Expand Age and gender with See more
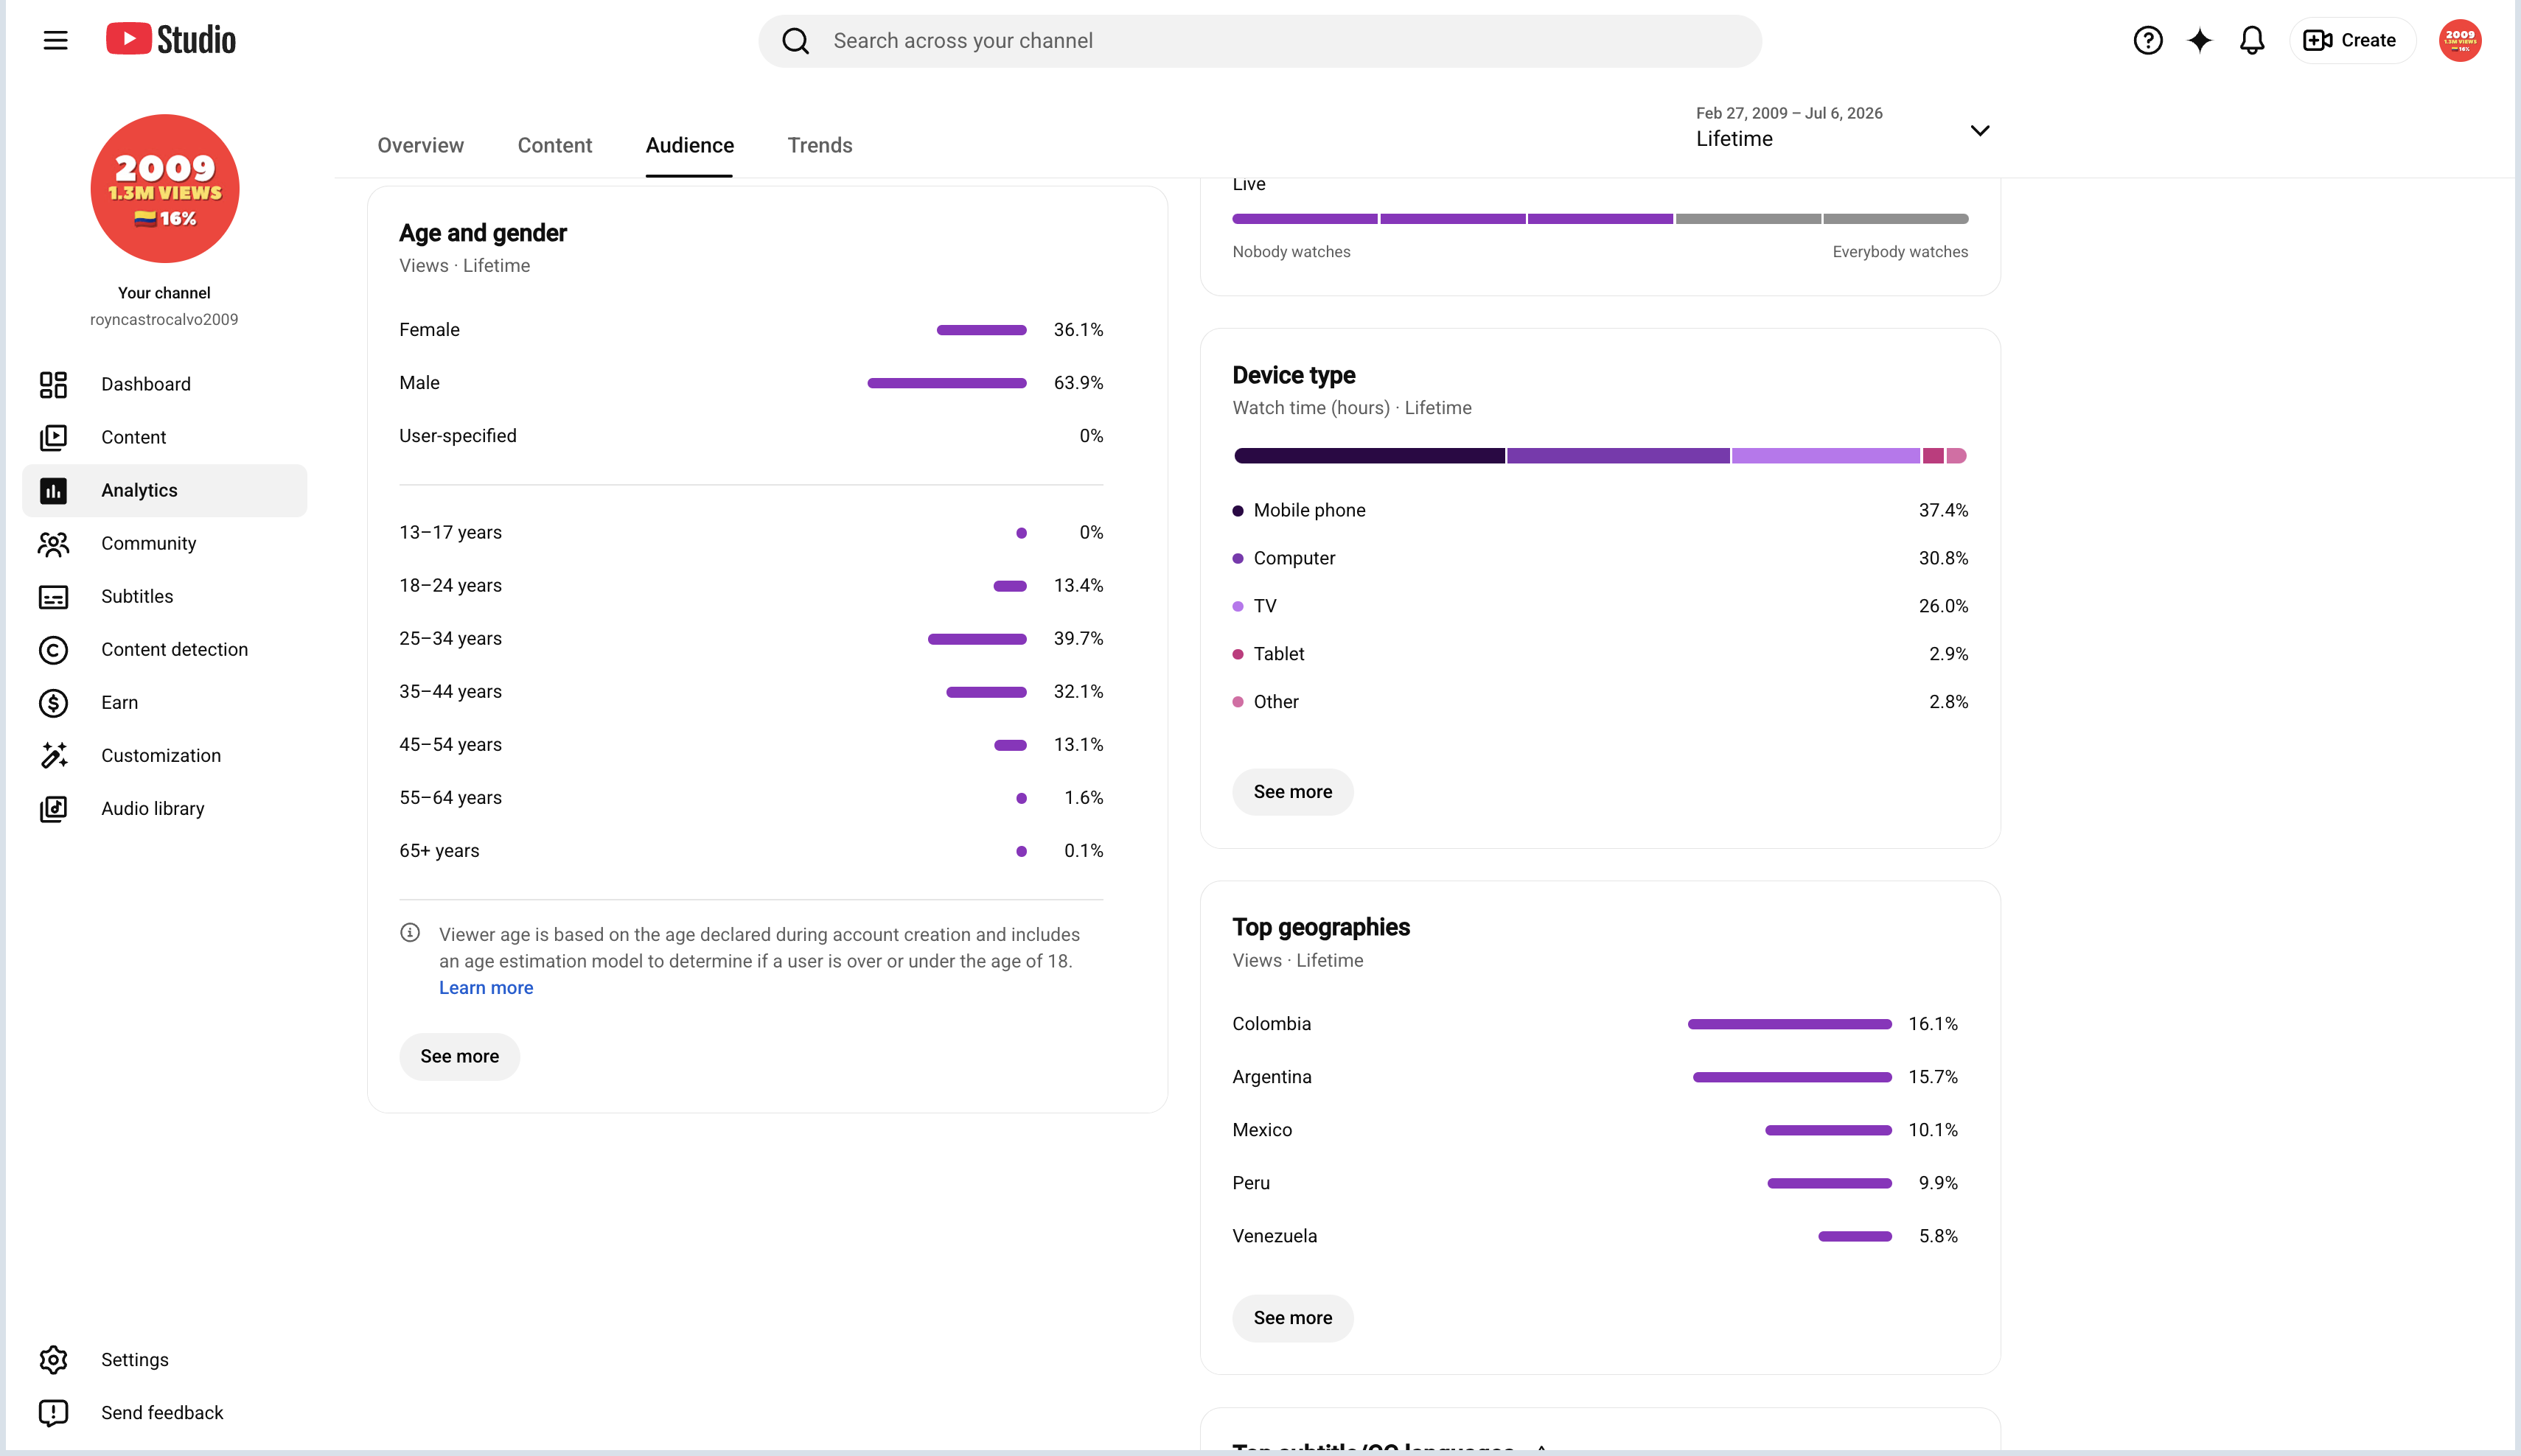The image size is (2521, 1456). tap(459, 1056)
